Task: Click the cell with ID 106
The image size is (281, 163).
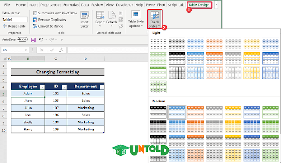Action: (x=56, y=115)
